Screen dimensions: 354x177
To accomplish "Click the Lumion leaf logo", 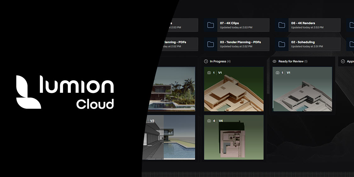I will 28,92.
